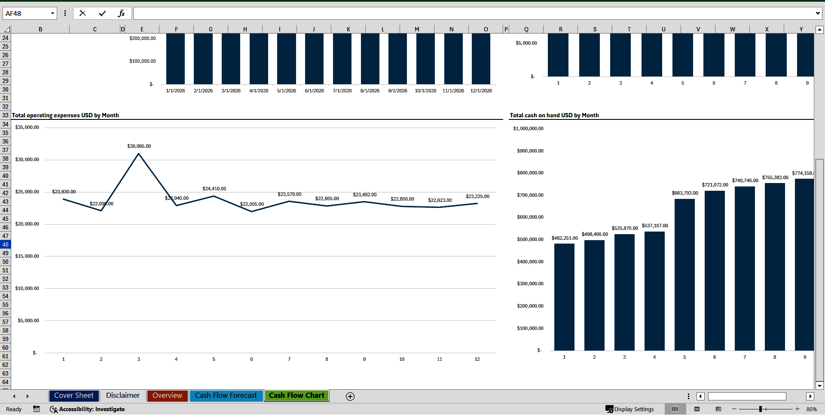Viewport: 825px width, 415px height.
Task: Expand the formula bar with its chevron
Action: 818,13
